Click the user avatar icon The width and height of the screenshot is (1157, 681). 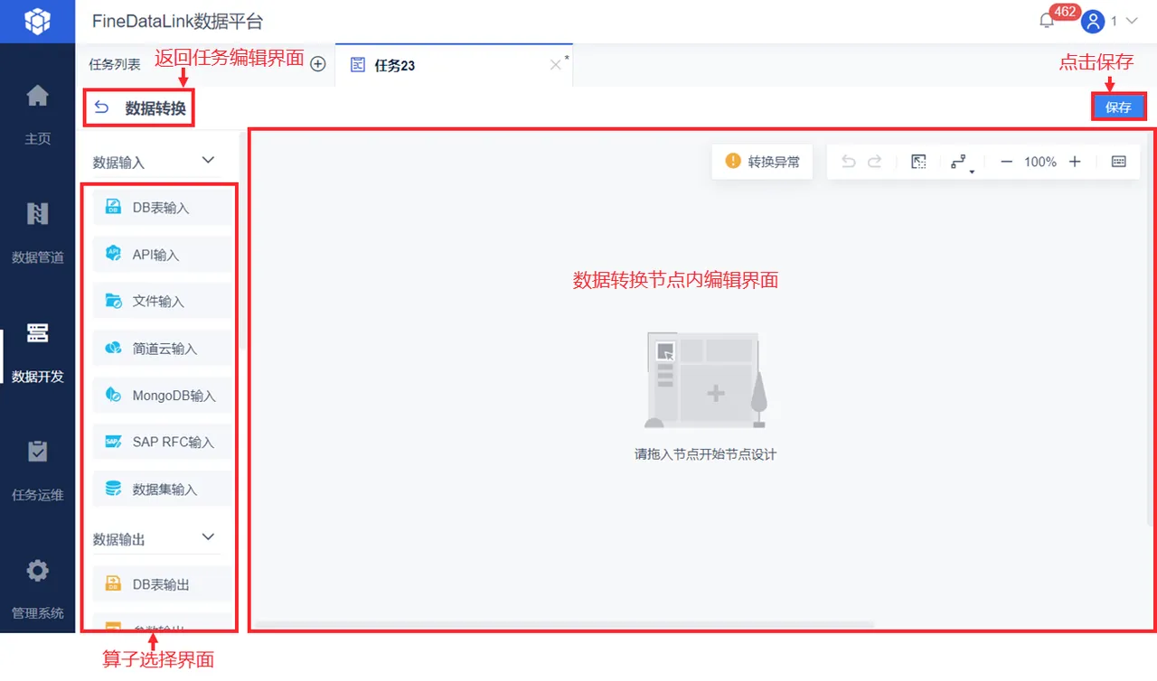point(1093,22)
